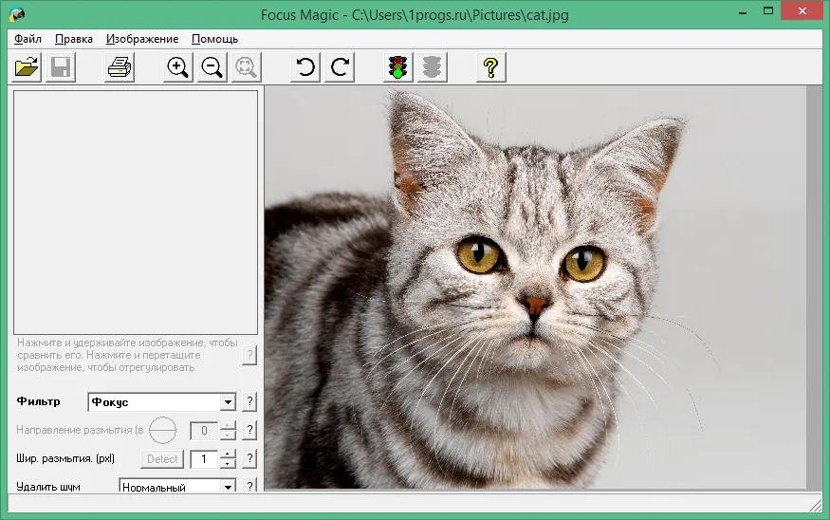Viewport: 830px width, 520px height.
Task: Click the vertical scrollbar beside the cat image
Action: 814,287
